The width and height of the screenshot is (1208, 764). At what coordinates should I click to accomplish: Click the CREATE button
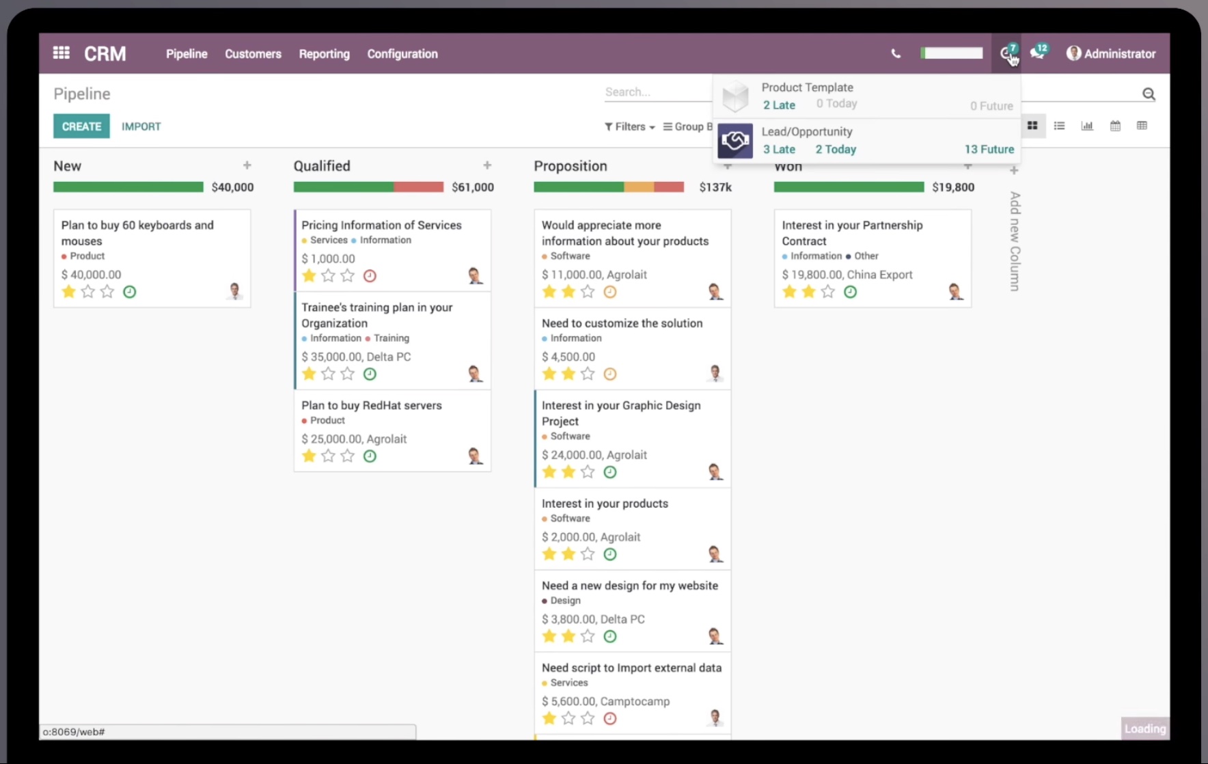81,126
